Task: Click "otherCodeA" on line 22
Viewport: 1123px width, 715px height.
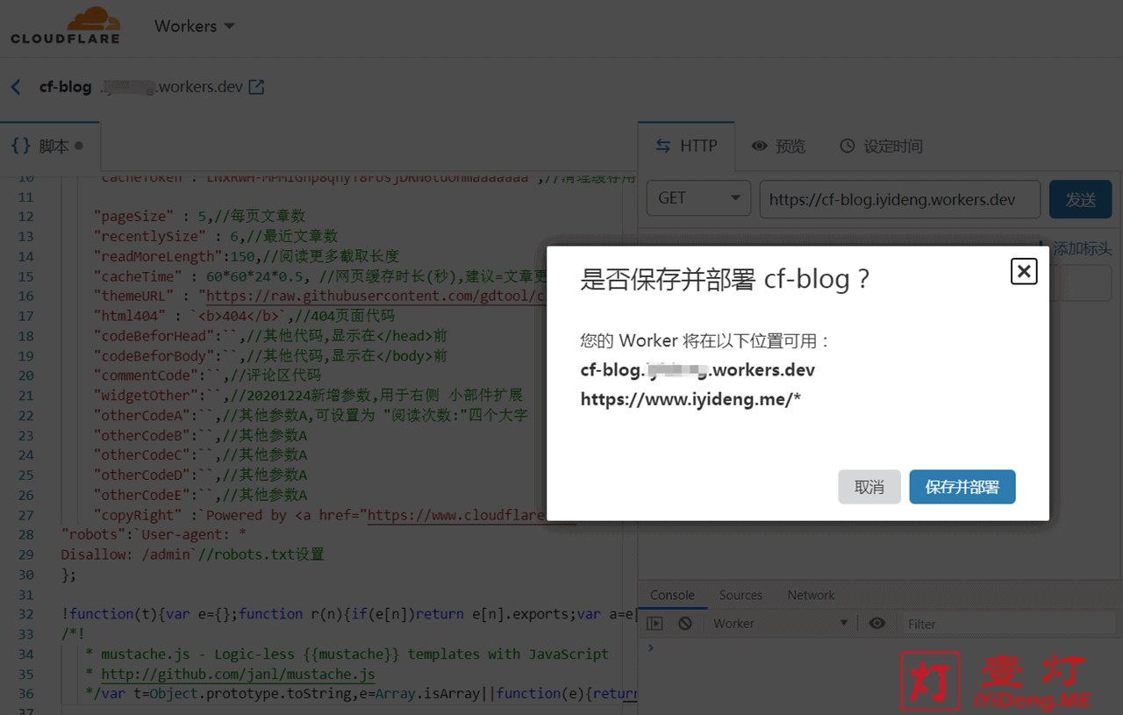Action: point(143,415)
